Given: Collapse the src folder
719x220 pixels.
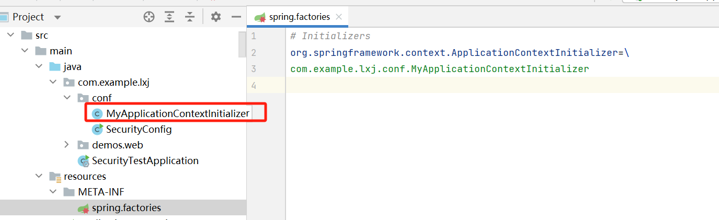Looking at the screenshot, I should (10, 36).
